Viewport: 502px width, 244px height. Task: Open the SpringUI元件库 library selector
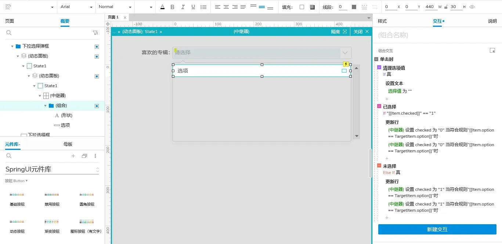point(52,169)
